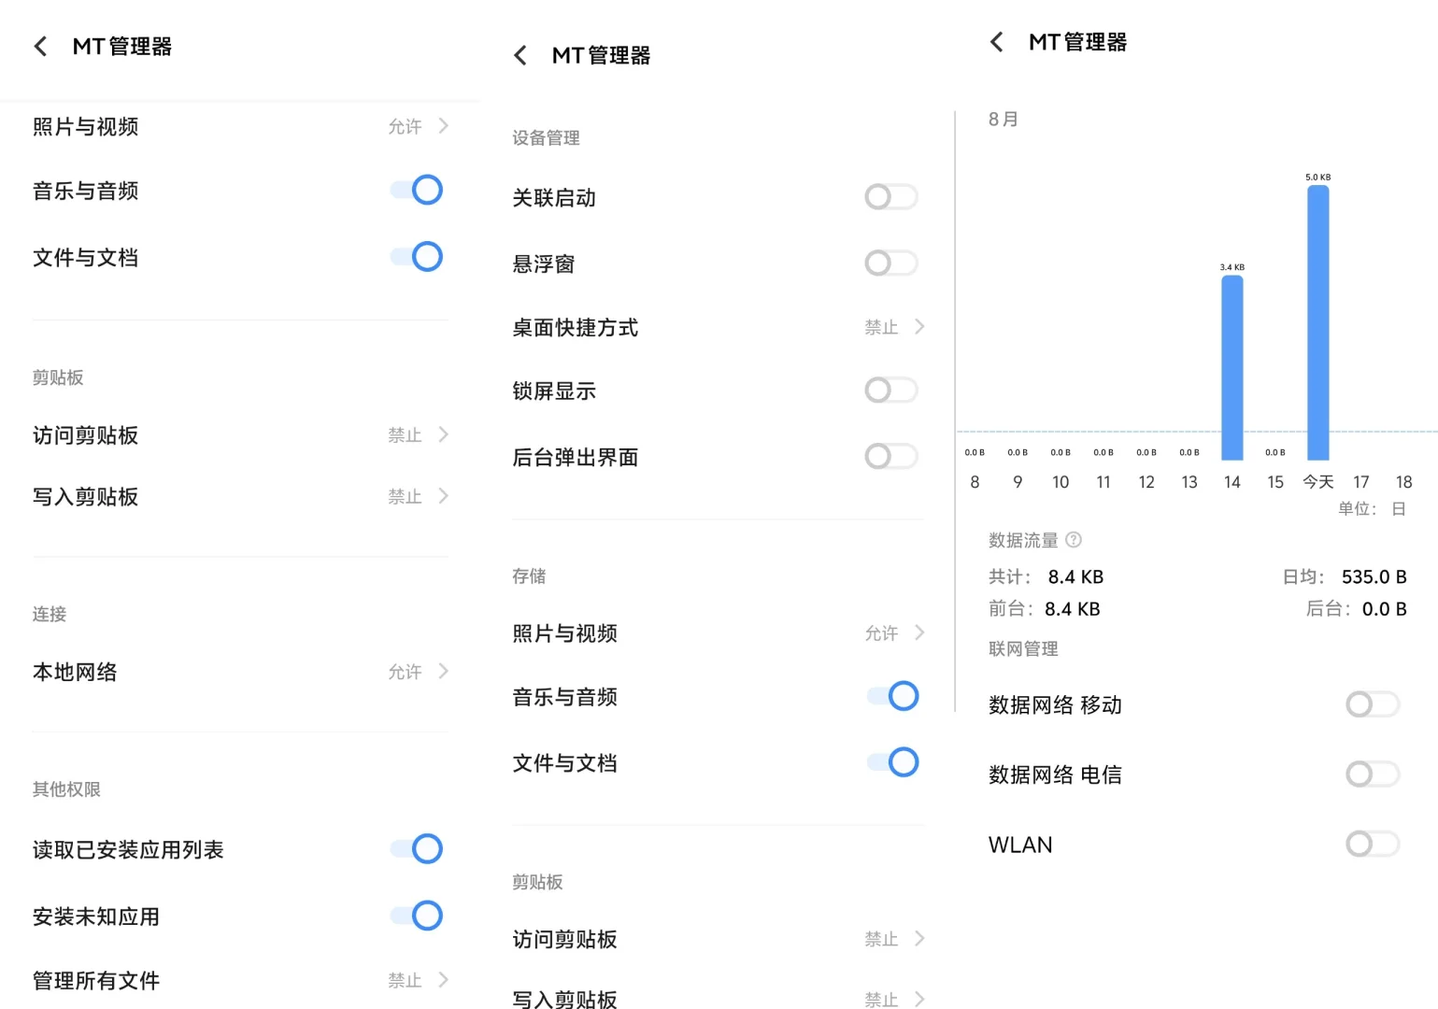Enable the 音乐与音频 toggle in the left panel

(x=416, y=190)
